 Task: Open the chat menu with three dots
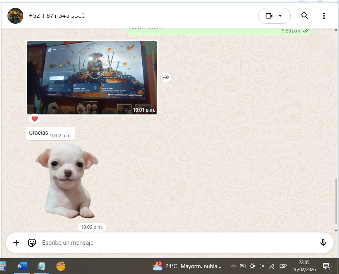tap(324, 16)
